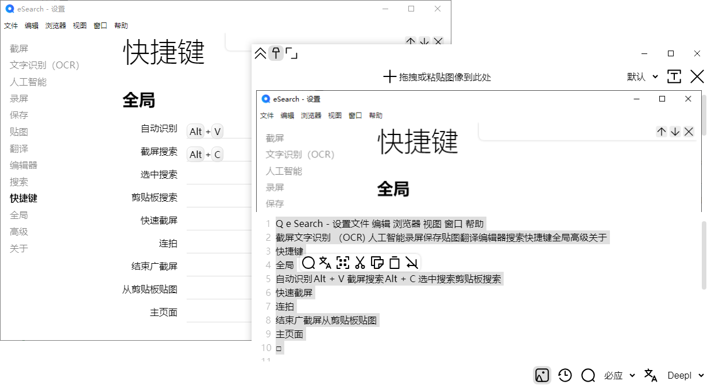Open the Deepl translator dropdown
711x389 pixels.
point(685,375)
